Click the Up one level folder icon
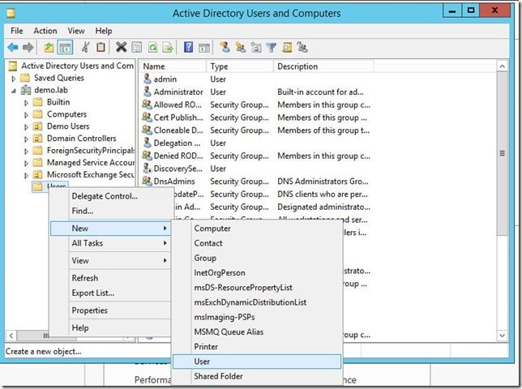 coord(49,48)
